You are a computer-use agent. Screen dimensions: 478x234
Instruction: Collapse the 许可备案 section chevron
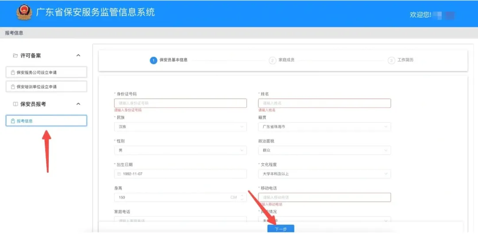(78, 55)
